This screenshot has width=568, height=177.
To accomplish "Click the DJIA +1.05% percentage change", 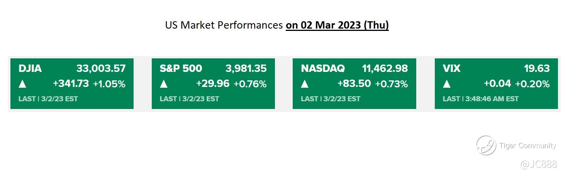I will [109, 84].
